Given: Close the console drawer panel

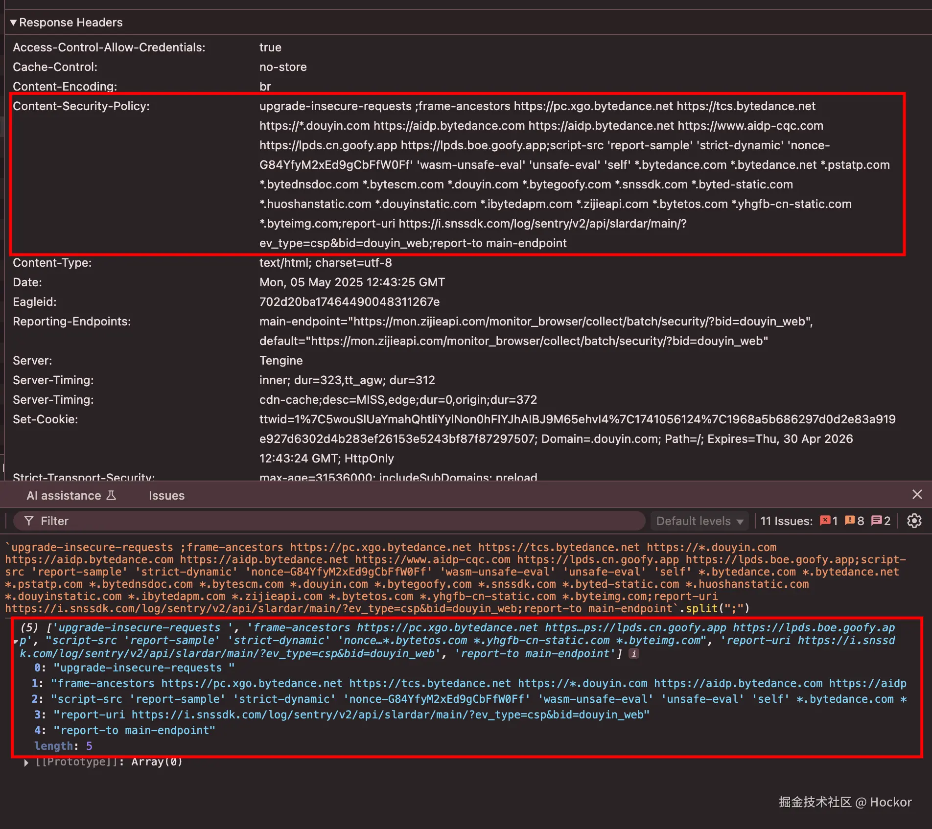Looking at the screenshot, I should point(917,494).
